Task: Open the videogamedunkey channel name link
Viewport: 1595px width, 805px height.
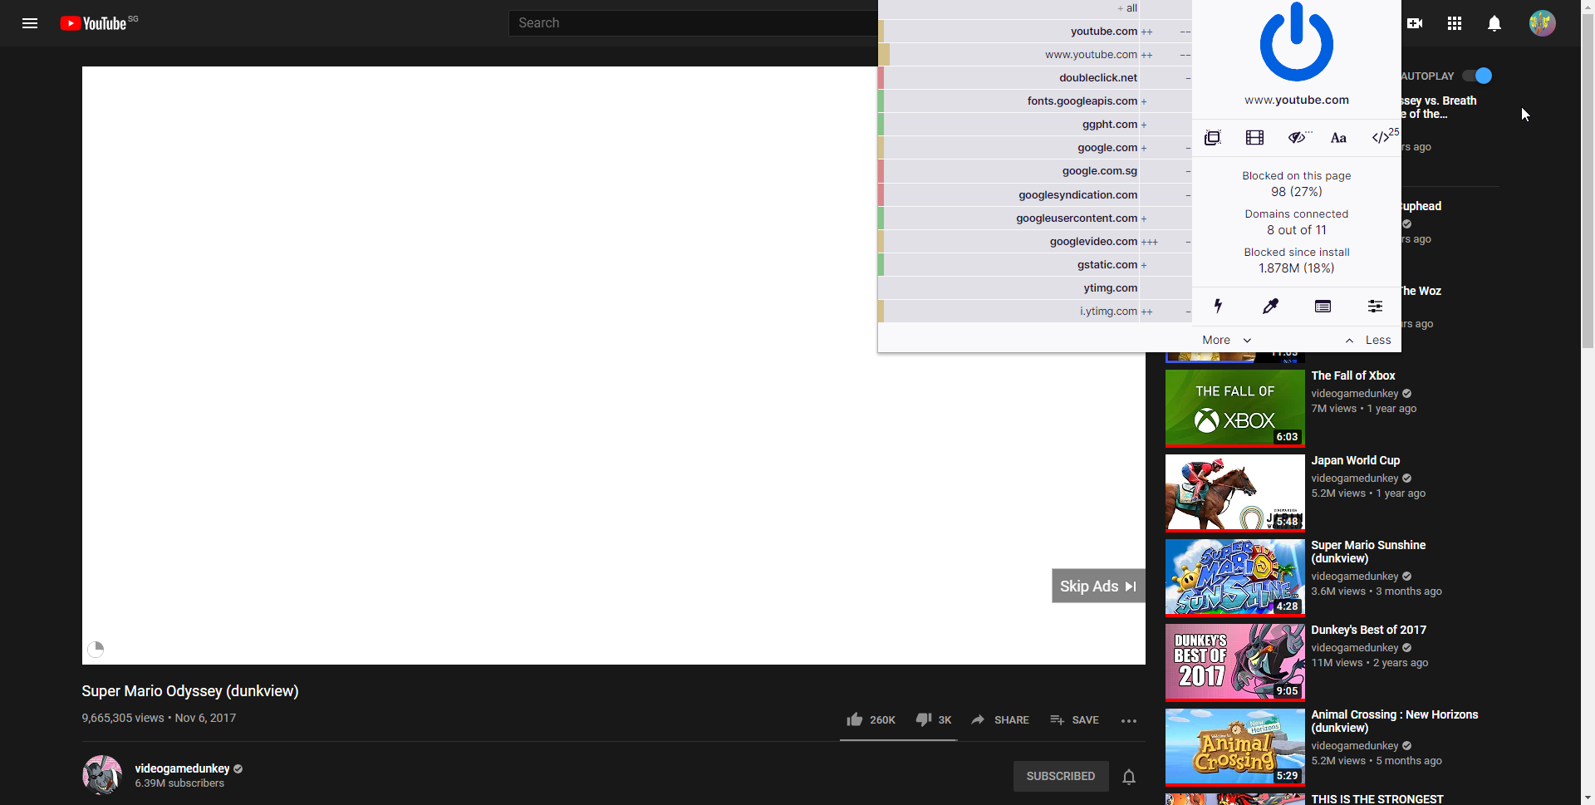Action: tap(182, 768)
